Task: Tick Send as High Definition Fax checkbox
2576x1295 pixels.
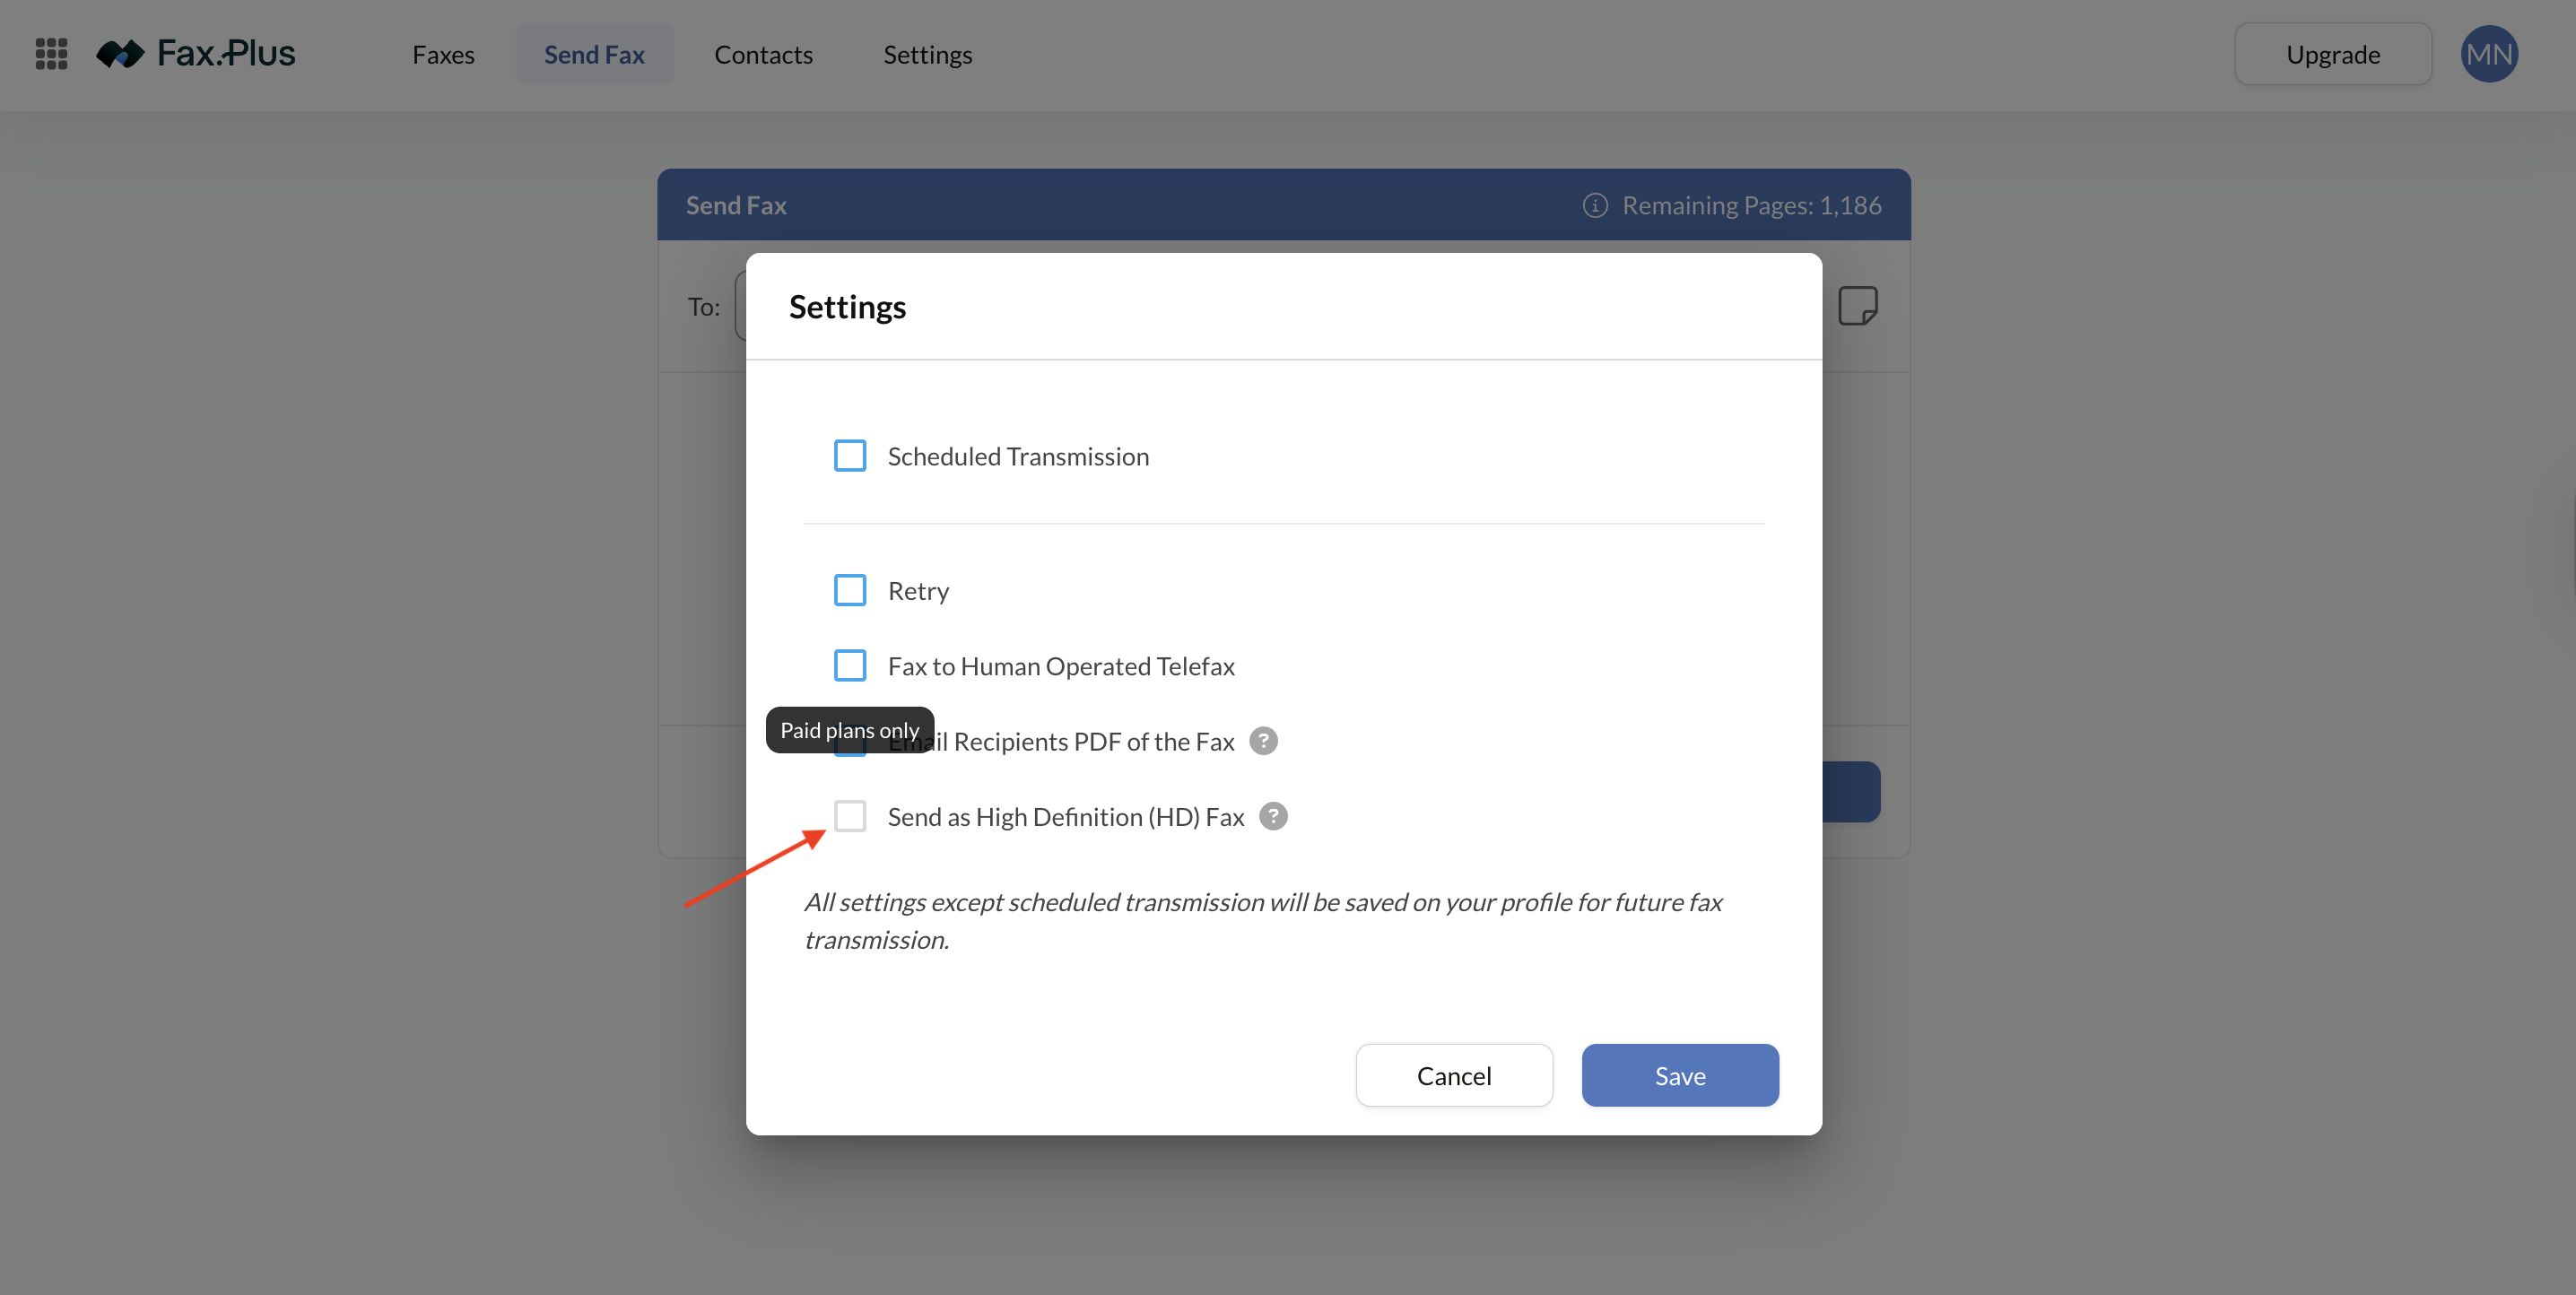Action: [x=850, y=817]
